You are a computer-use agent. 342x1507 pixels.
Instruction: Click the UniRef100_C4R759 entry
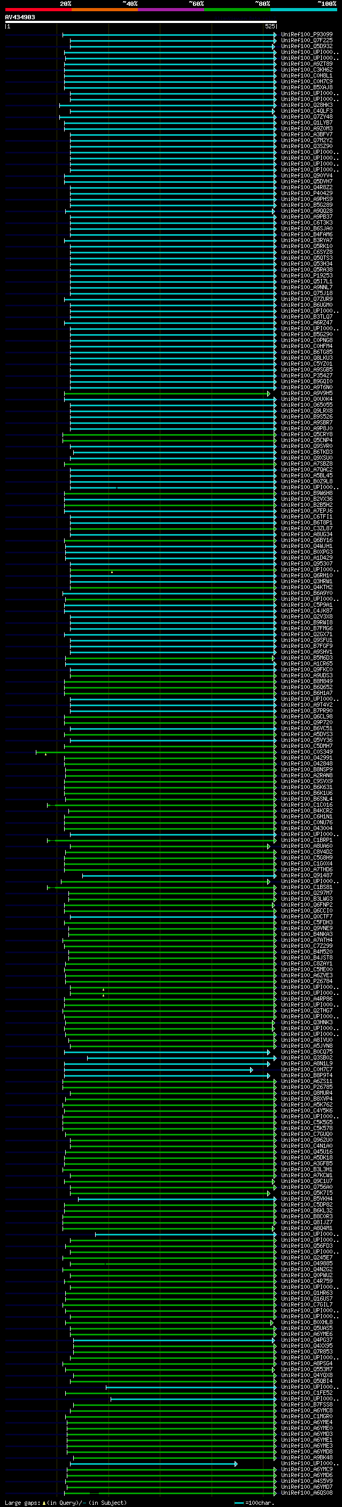click(306, 1281)
